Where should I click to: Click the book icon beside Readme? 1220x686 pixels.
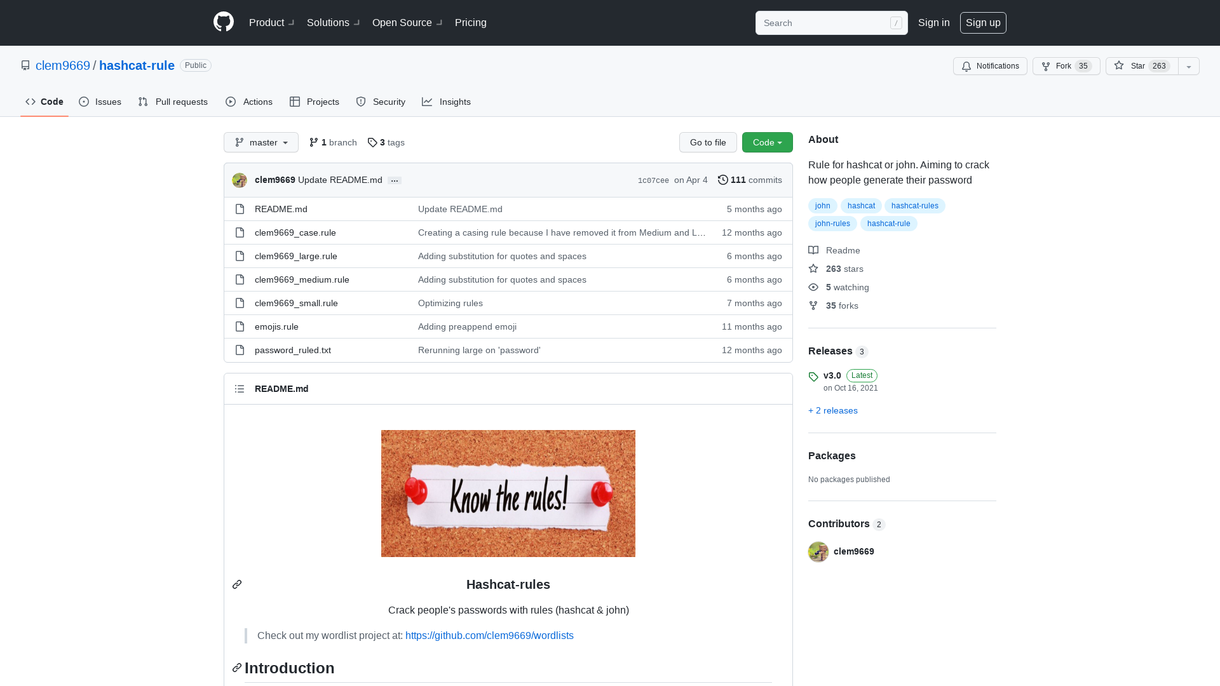(x=813, y=250)
